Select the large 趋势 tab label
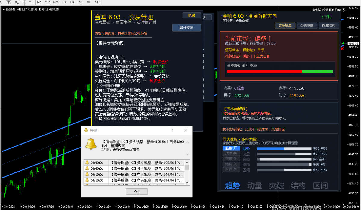Viewport: 361px width, 210px height. [x=233, y=186]
